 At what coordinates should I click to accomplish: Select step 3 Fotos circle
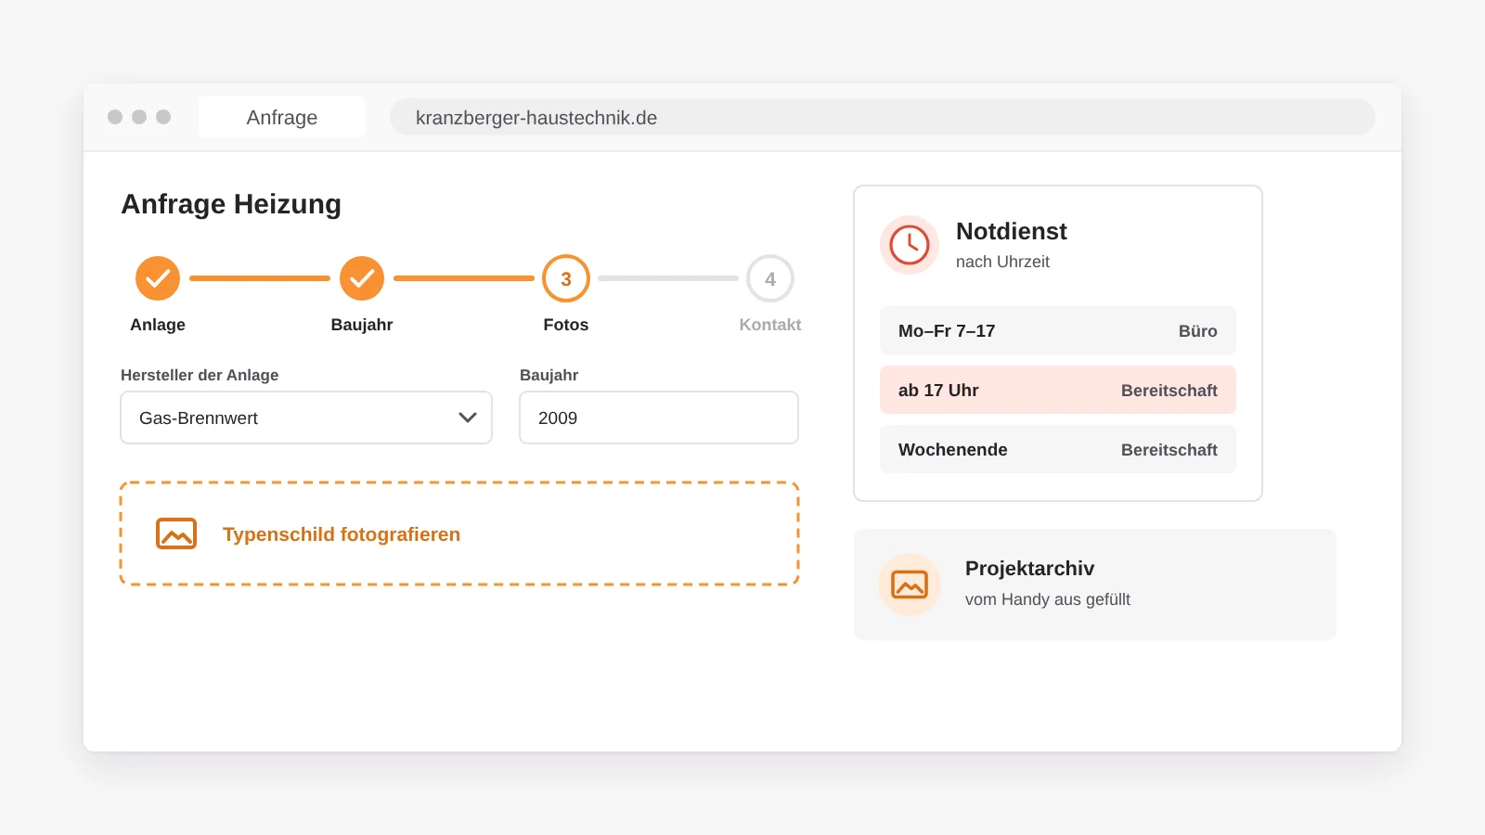click(566, 278)
